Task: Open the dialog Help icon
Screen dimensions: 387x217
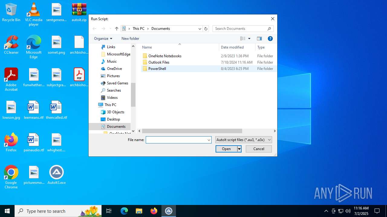Action: [270, 39]
